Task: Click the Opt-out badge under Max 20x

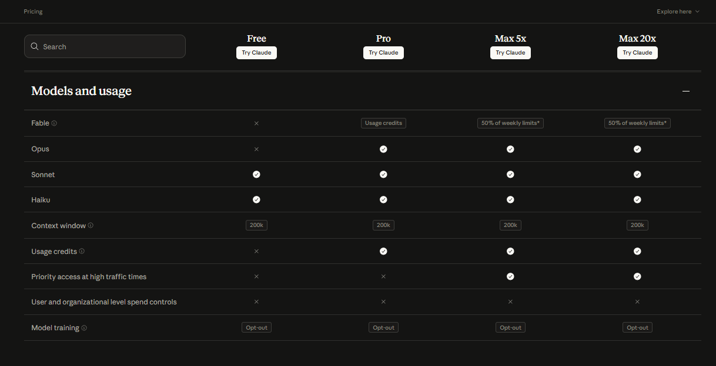Action: point(637,328)
